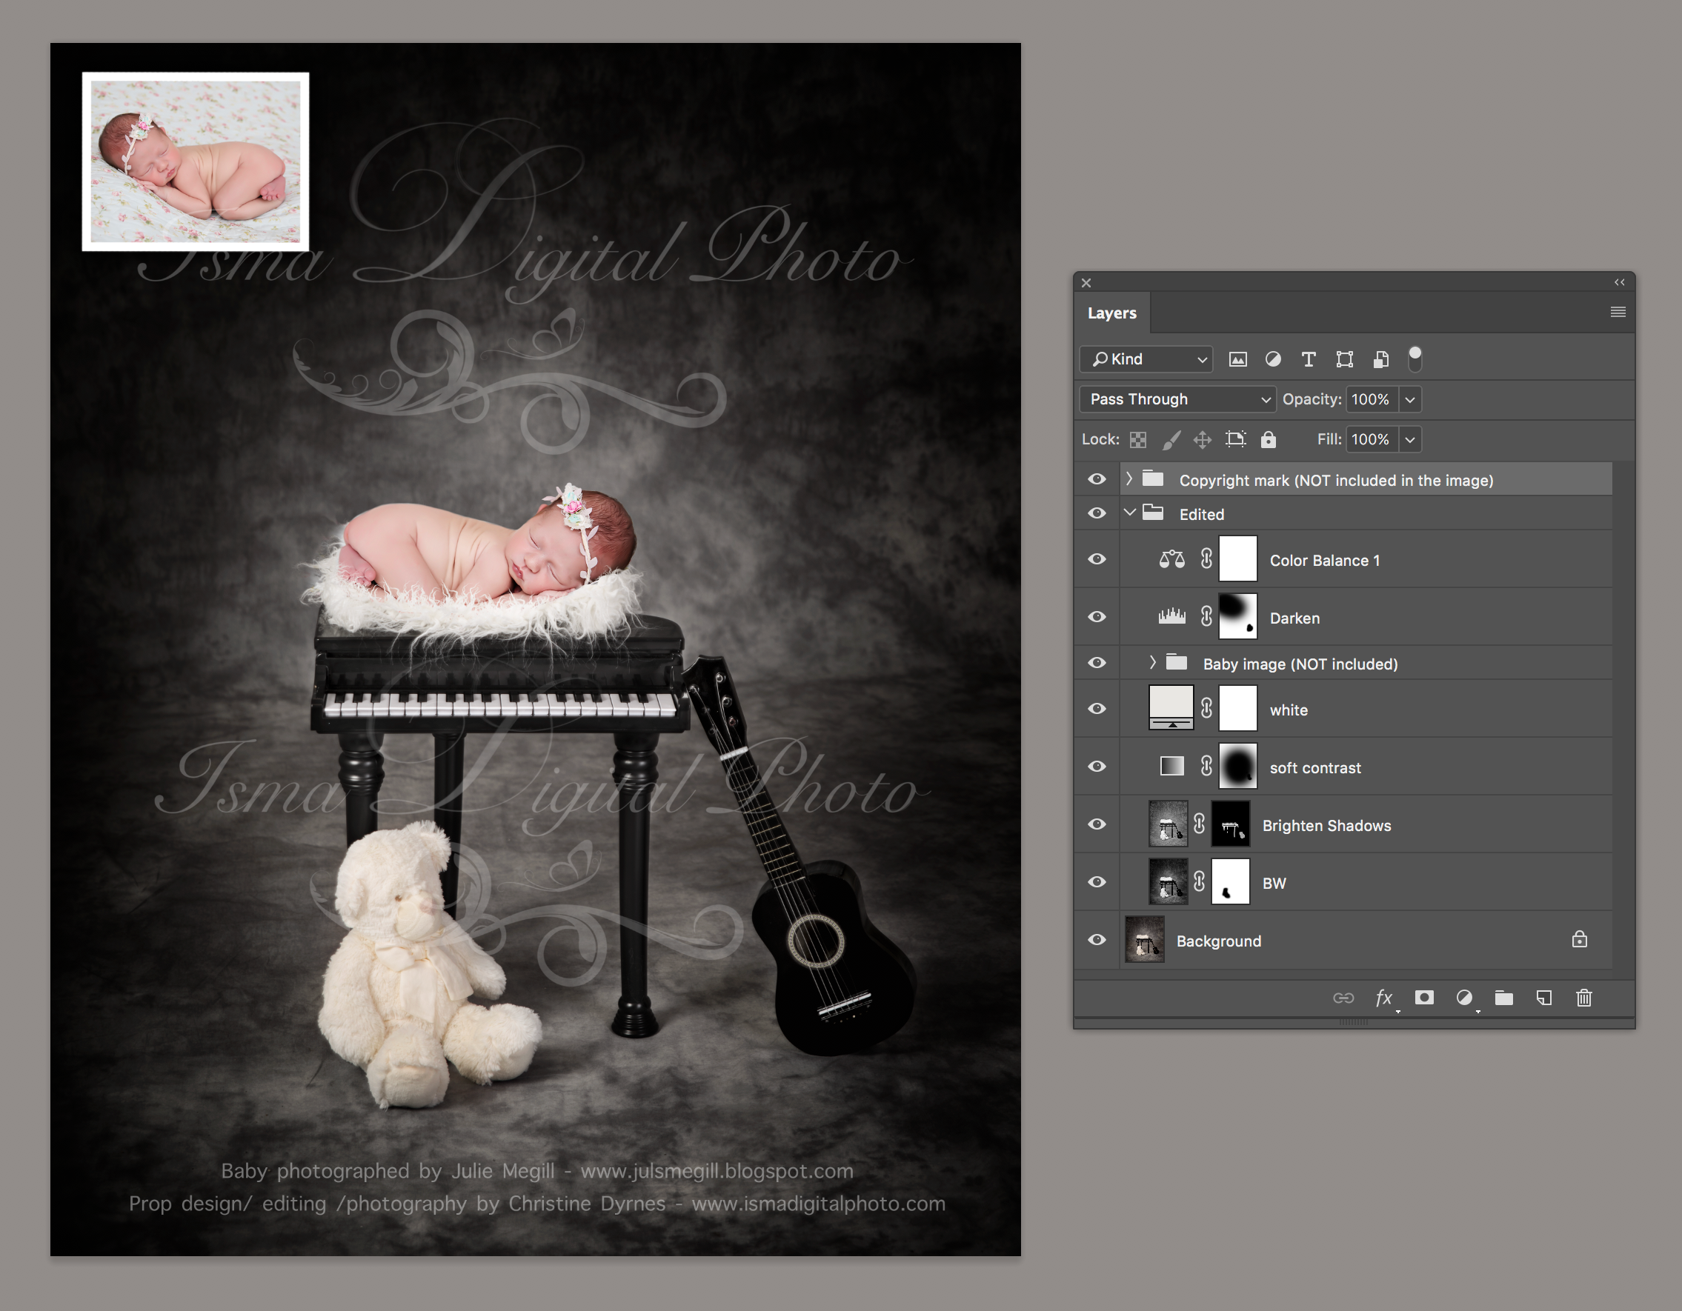
Task: Open the Kind filter dropdown
Action: coord(1146,359)
